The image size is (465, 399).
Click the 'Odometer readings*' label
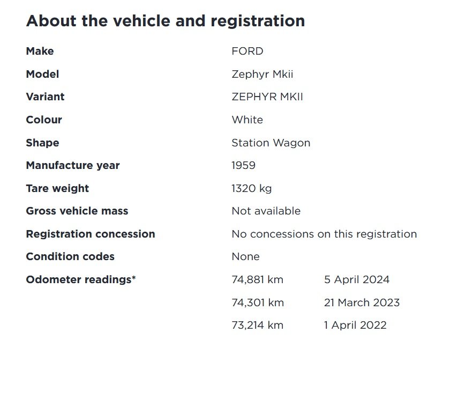(81, 279)
